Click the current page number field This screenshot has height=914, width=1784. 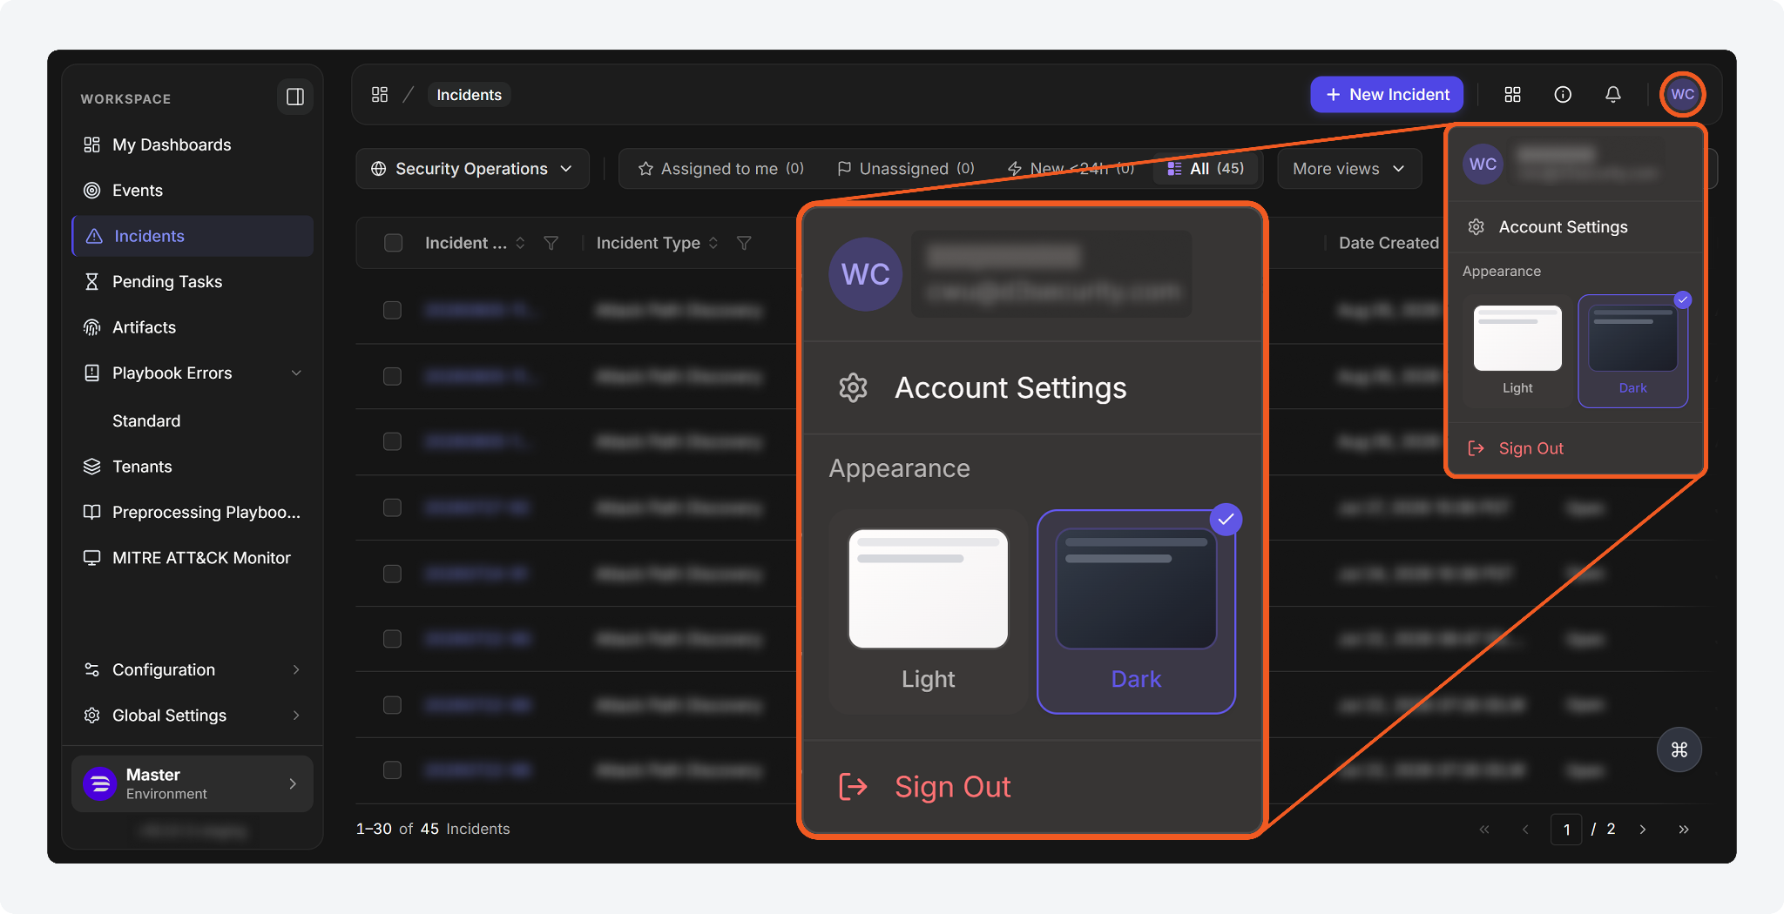point(1566,829)
